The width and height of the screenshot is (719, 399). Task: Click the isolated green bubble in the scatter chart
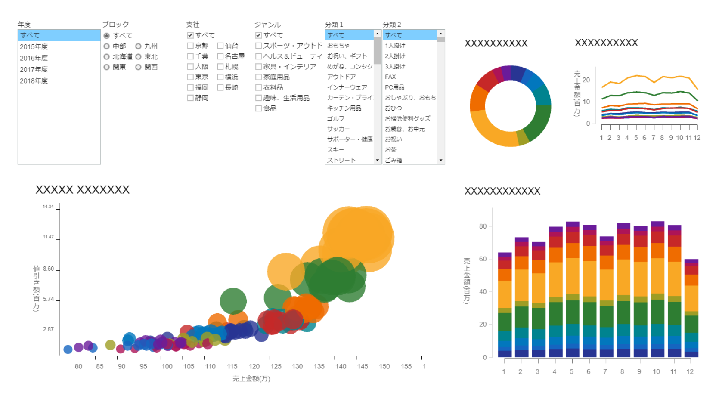pos(233,301)
